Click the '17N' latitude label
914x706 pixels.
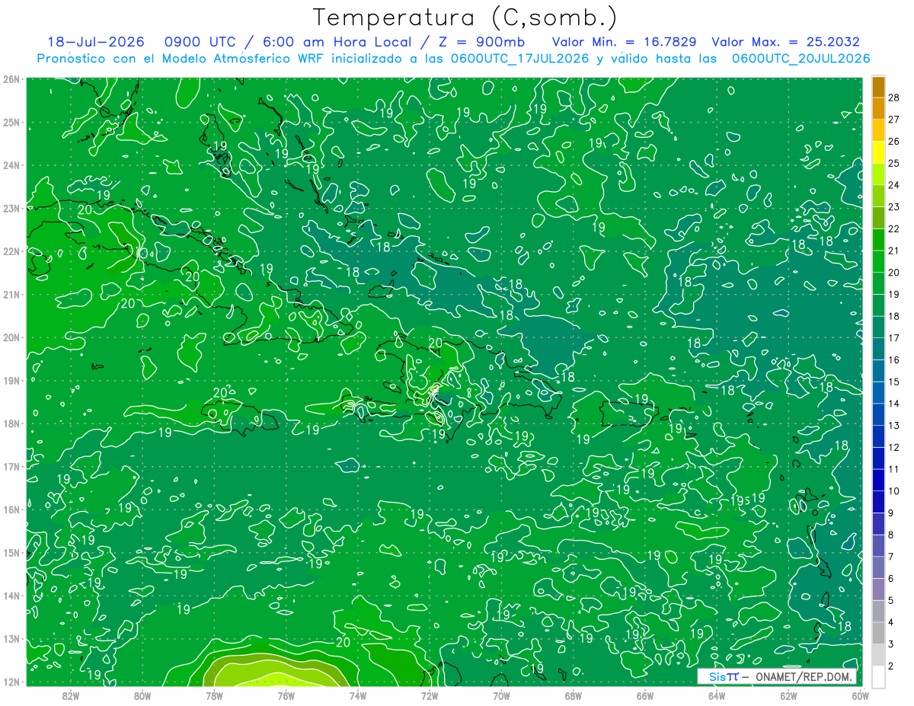tap(11, 466)
